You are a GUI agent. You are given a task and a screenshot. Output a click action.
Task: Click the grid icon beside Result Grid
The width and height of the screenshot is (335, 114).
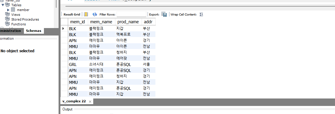86,14
